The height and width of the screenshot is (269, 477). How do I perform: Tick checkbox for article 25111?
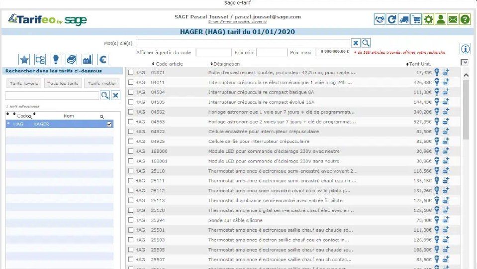click(130, 181)
